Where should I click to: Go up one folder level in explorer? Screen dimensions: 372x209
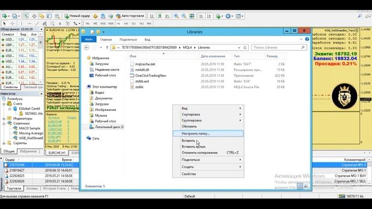pos(107,48)
